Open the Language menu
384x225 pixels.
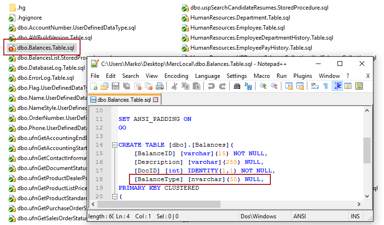point(208,76)
